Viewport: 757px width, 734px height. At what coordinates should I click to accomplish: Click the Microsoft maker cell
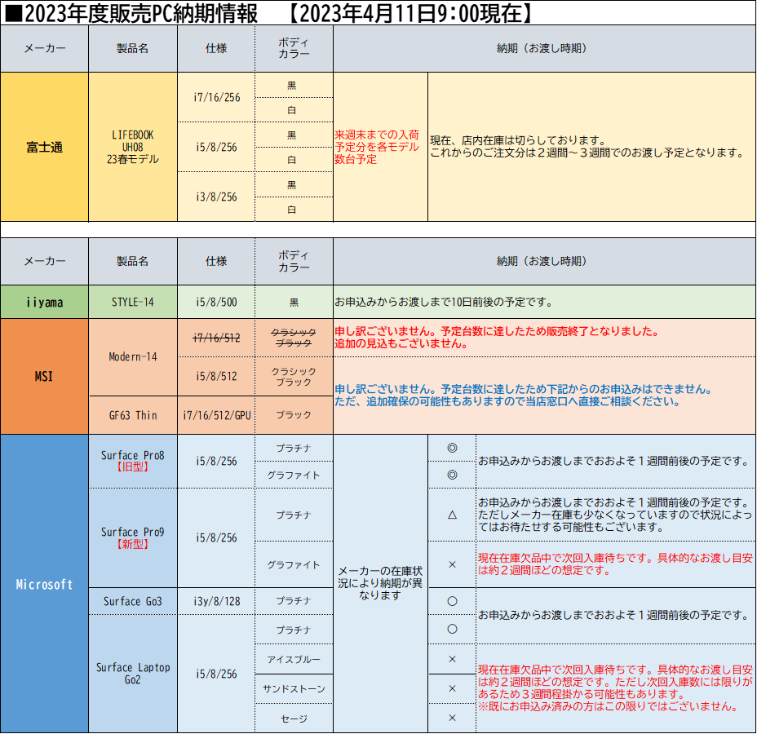(44, 584)
